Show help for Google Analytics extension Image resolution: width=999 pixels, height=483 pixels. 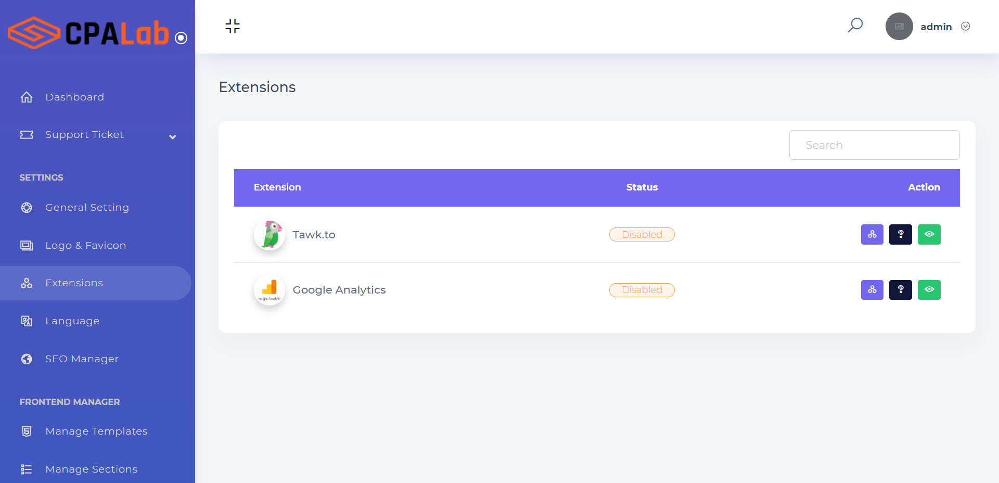(901, 289)
